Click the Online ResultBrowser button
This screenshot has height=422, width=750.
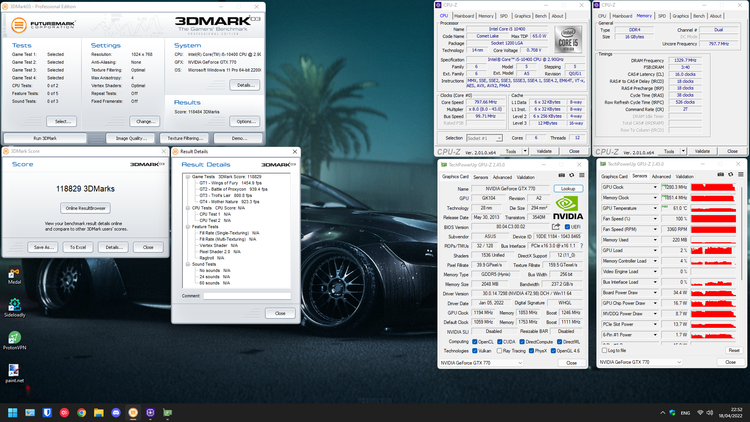click(x=86, y=208)
